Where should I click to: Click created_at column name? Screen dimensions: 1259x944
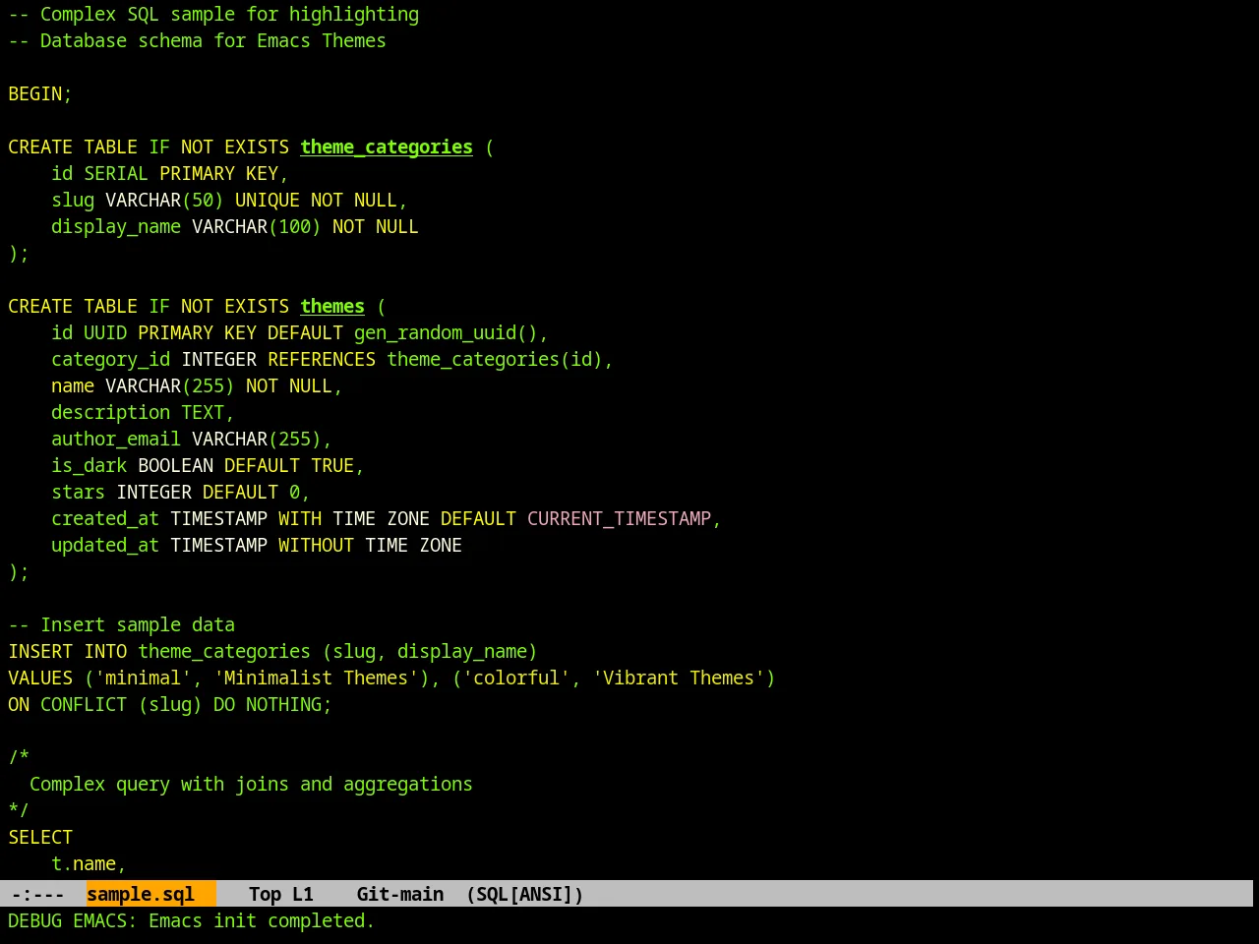pyautogui.click(x=105, y=518)
